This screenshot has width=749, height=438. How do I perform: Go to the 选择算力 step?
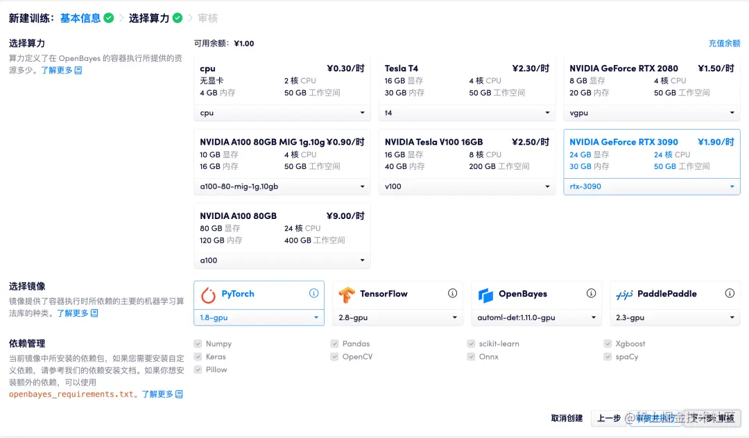click(149, 18)
